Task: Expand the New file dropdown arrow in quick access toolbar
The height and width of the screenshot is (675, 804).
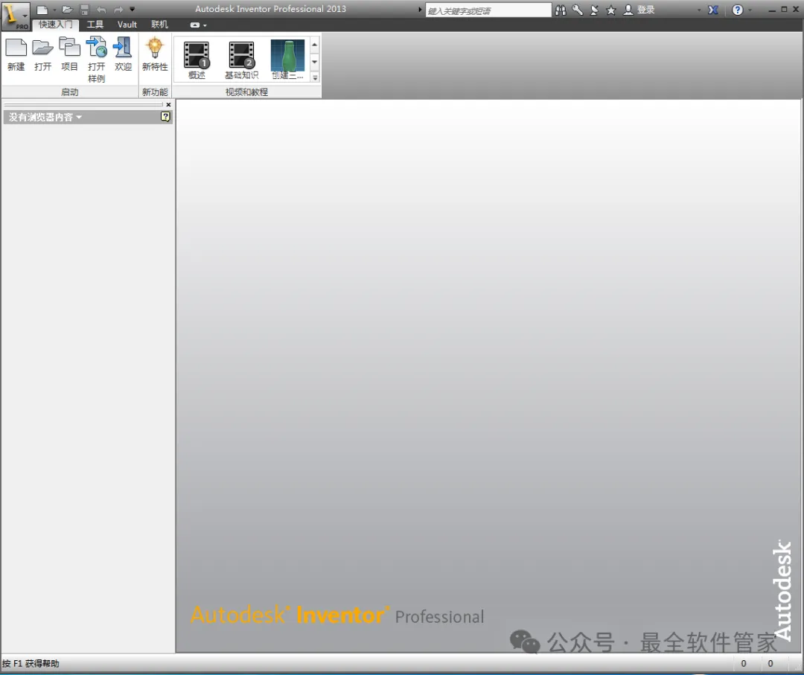Action: pyautogui.click(x=54, y=10)
